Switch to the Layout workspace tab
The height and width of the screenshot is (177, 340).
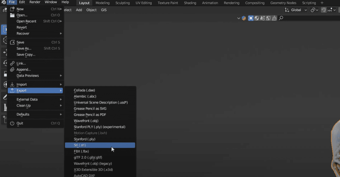(x=84, y=3)
